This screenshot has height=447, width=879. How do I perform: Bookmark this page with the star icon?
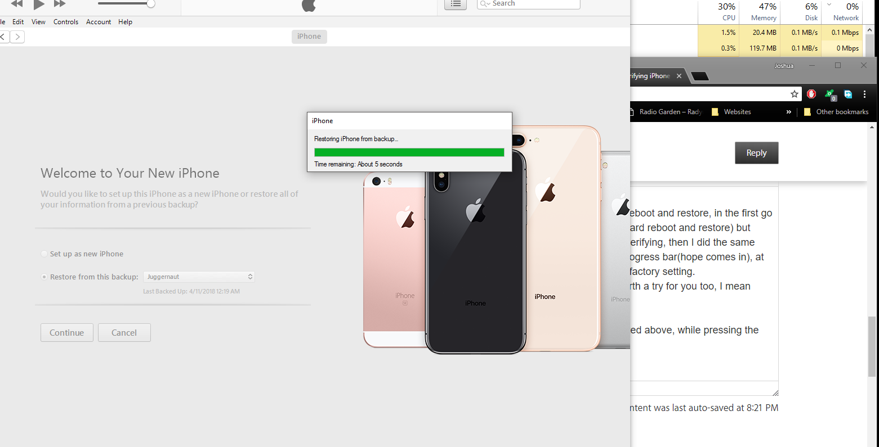(795, 94)
